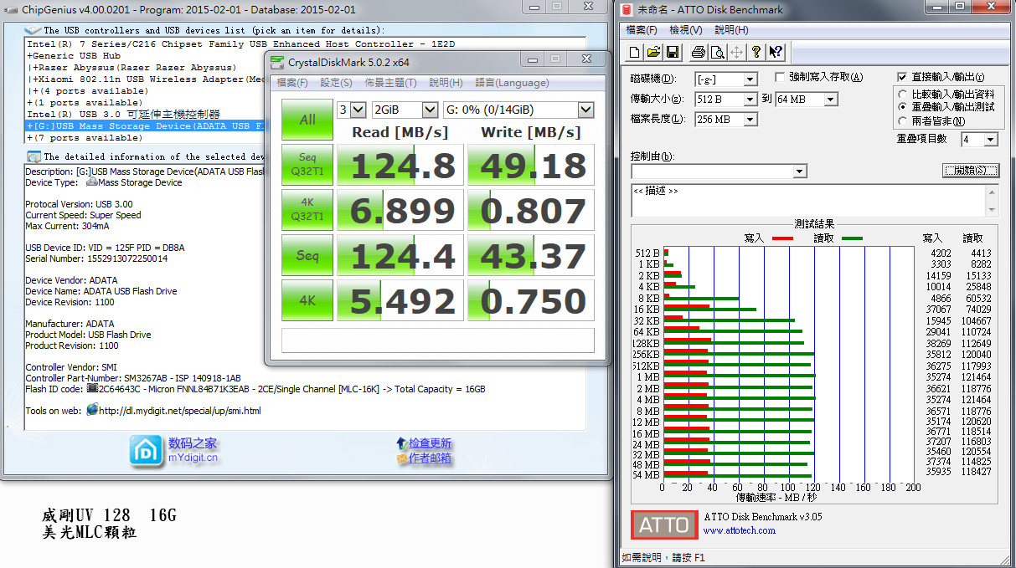Select the highlighted USB Mass Storage Device row
Screen dimensions: 1016x568
146,126
